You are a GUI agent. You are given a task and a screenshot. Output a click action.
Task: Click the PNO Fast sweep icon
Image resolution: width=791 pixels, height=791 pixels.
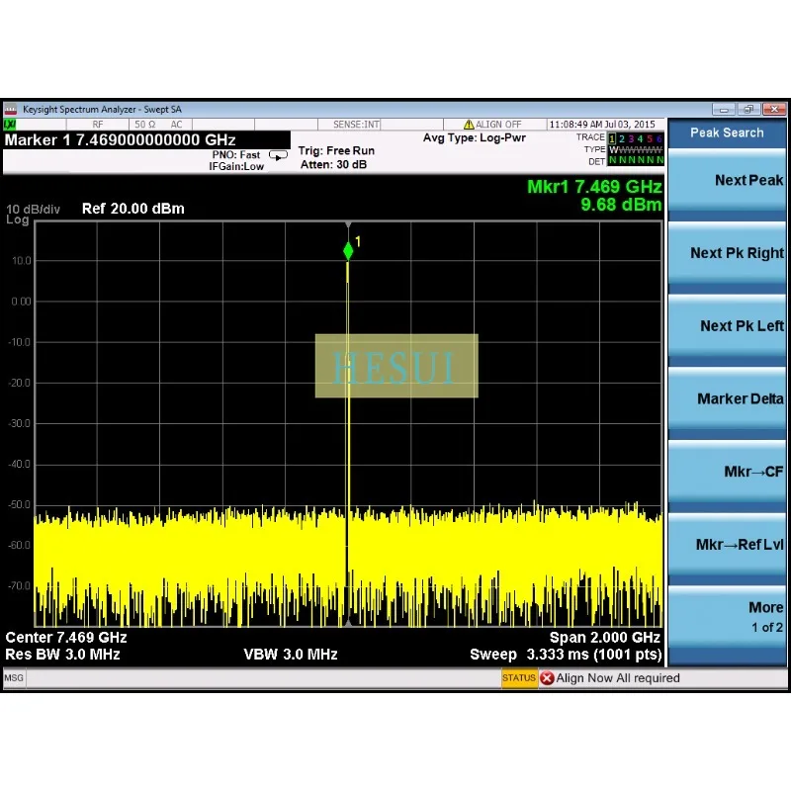pos(278,155)
